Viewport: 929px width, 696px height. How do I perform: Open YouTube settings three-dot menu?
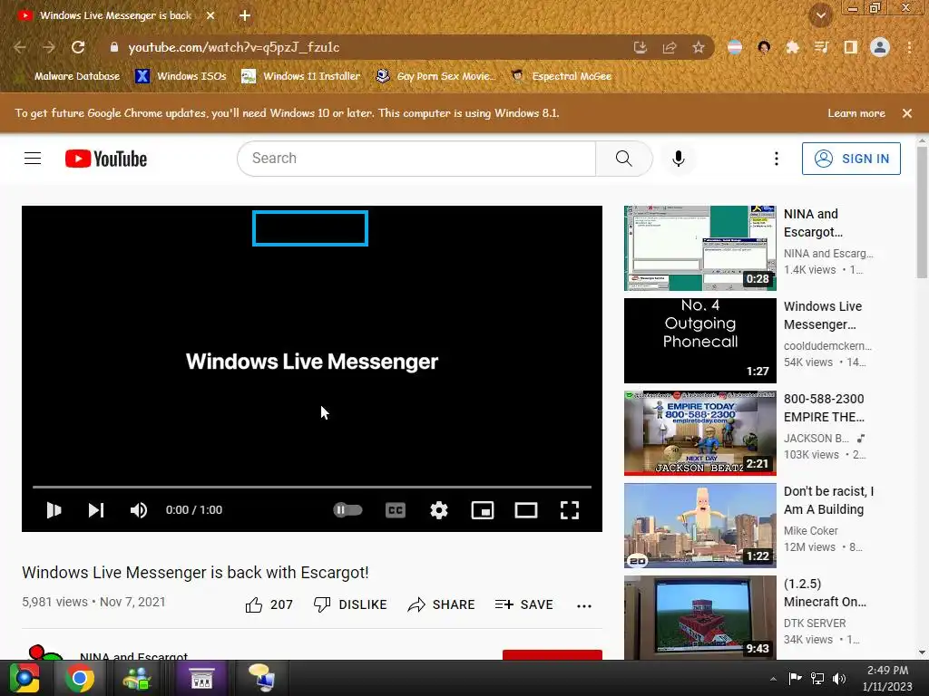pos(777,159)
